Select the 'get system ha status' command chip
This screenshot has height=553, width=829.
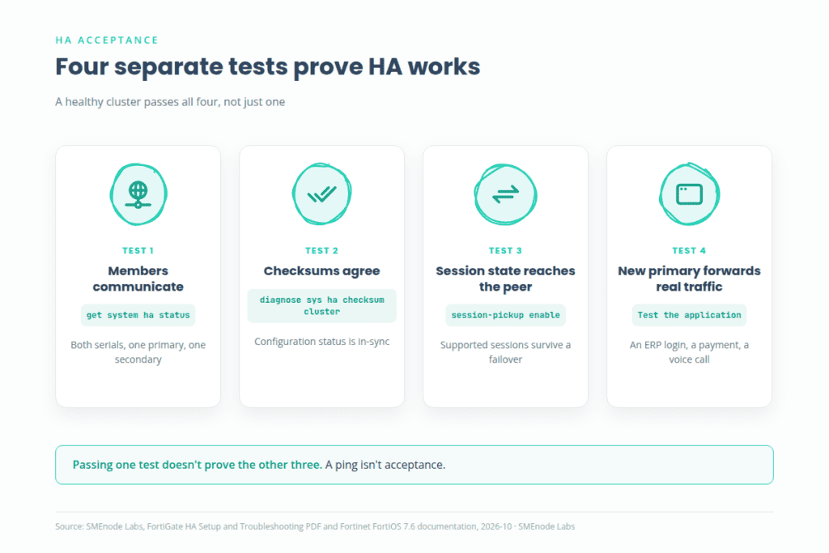click(138, 315)
